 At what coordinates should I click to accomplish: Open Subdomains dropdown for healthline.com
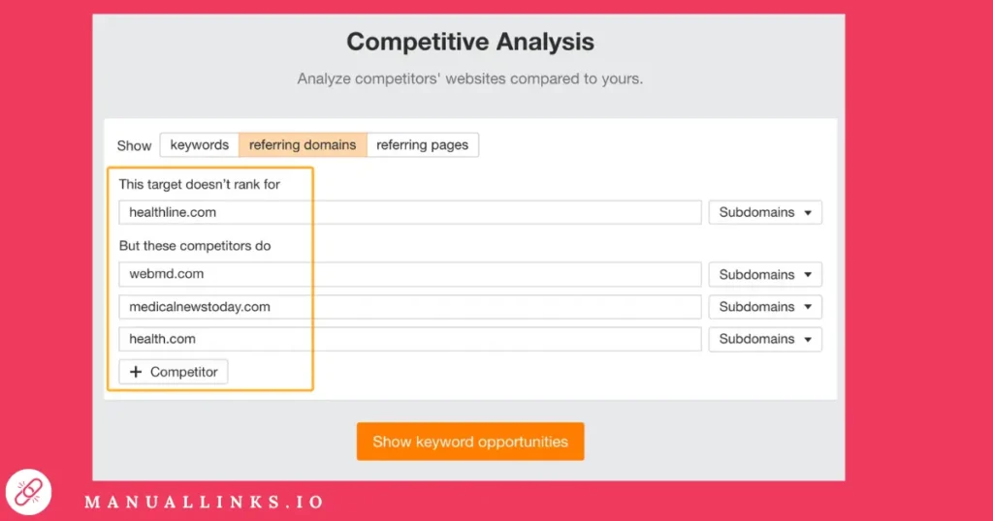[765, 212]
